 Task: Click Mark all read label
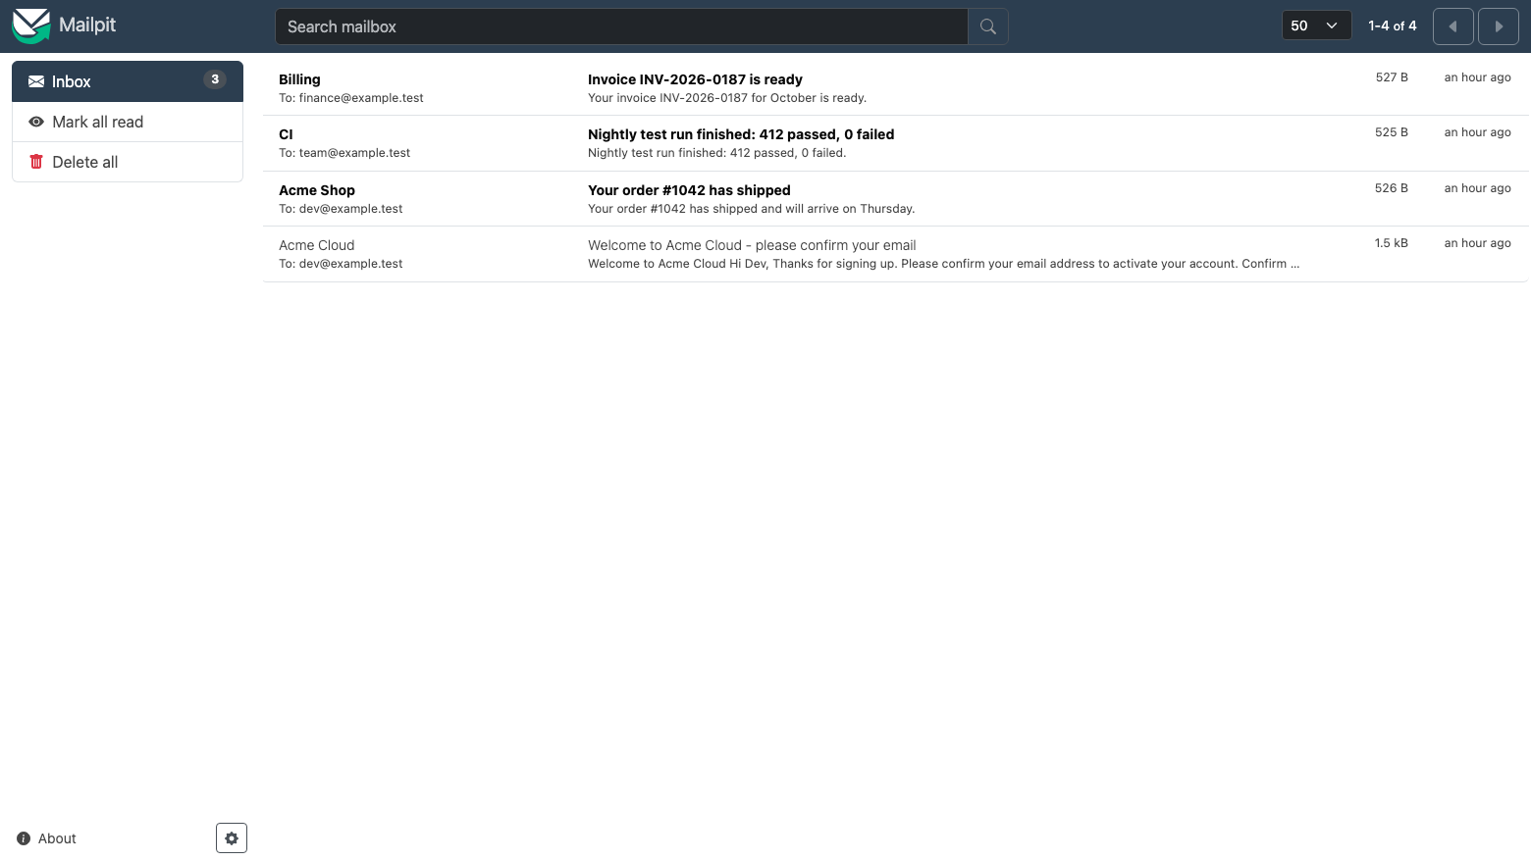98,122
